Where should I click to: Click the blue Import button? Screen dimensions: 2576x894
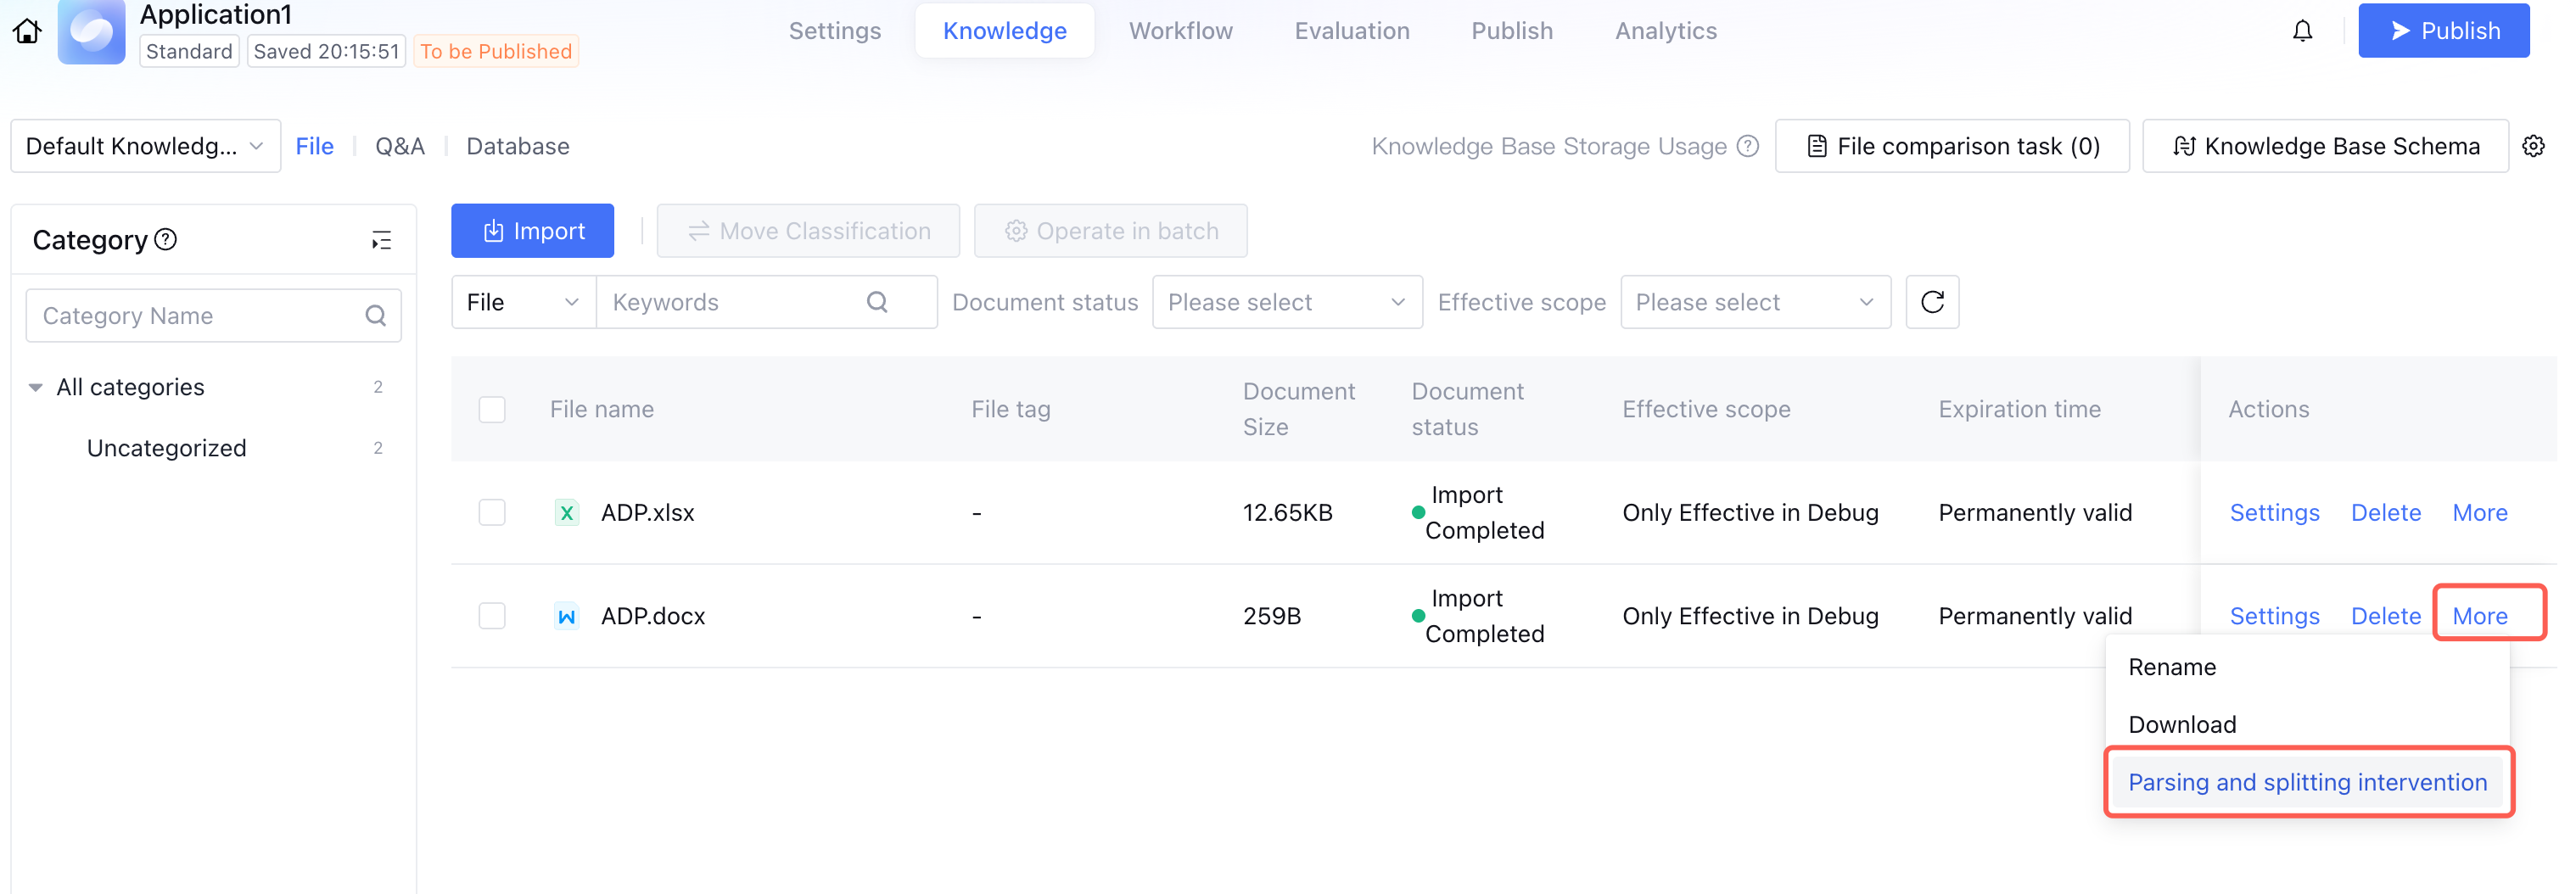[532, 231]
